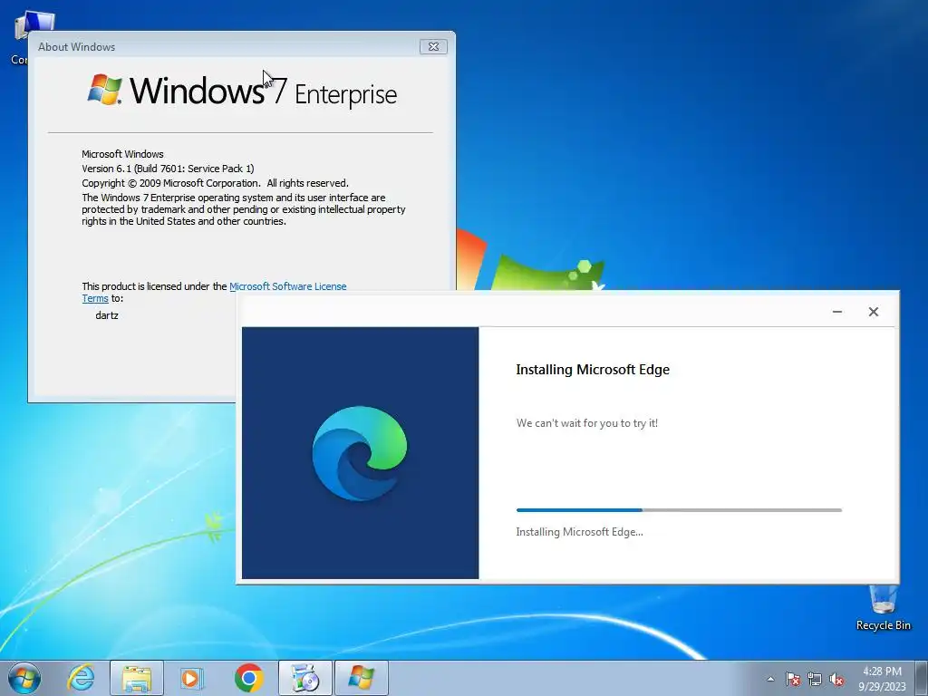
Task: Close the About Windows dialog
Action: point(433,47)
